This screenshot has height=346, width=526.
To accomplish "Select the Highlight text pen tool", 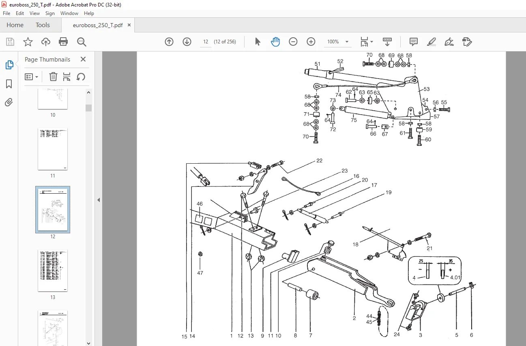I will (x=432, y=42).
